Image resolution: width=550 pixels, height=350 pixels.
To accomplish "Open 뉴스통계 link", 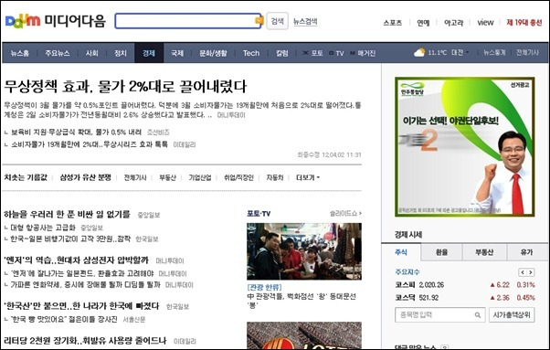I will tap(494, 53).
